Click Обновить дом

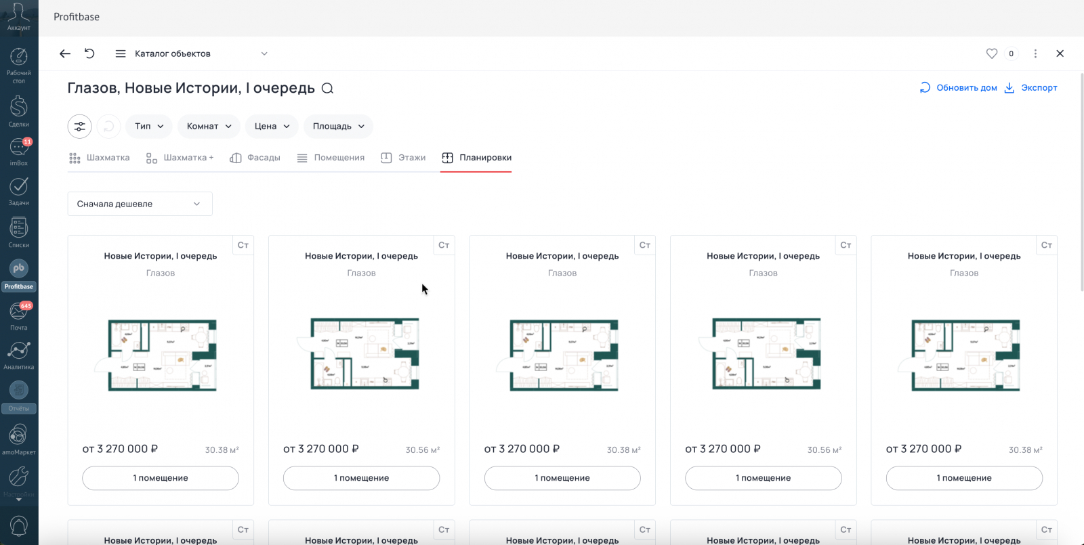(958, 88)
